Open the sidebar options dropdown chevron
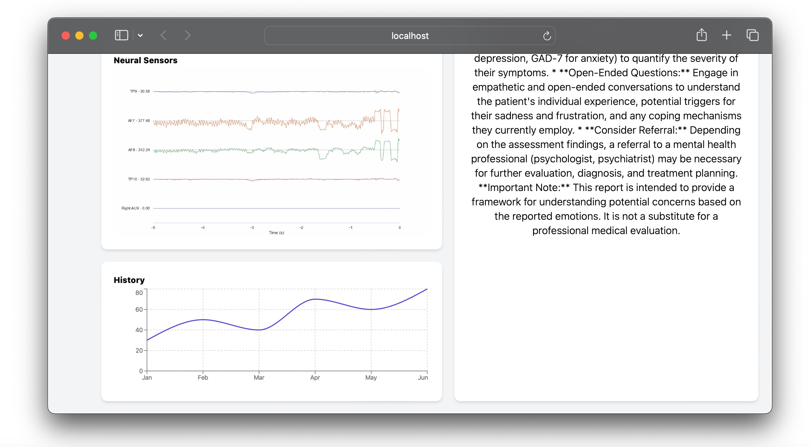The height and width of the screenshot is (447, 811). pyautogui.click(x=140, y=35)
